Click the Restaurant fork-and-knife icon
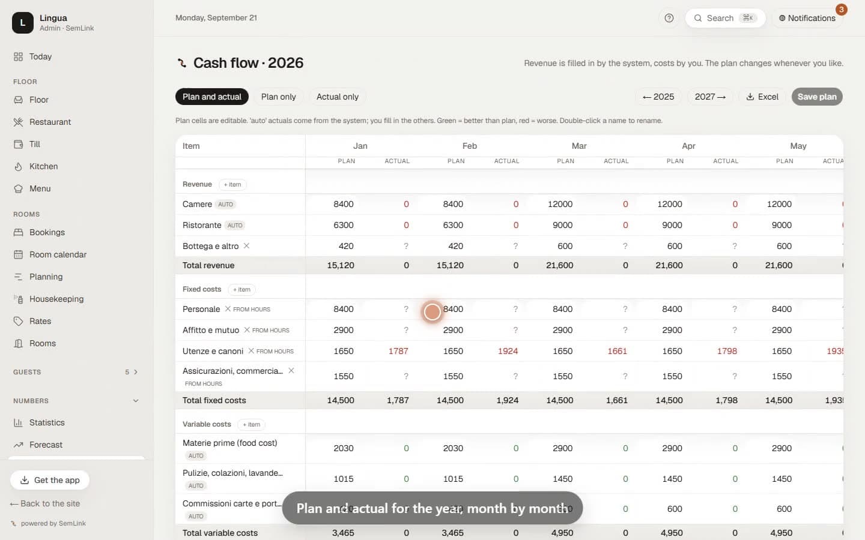This screenshot has width=865, height=540. pos(18,122)
